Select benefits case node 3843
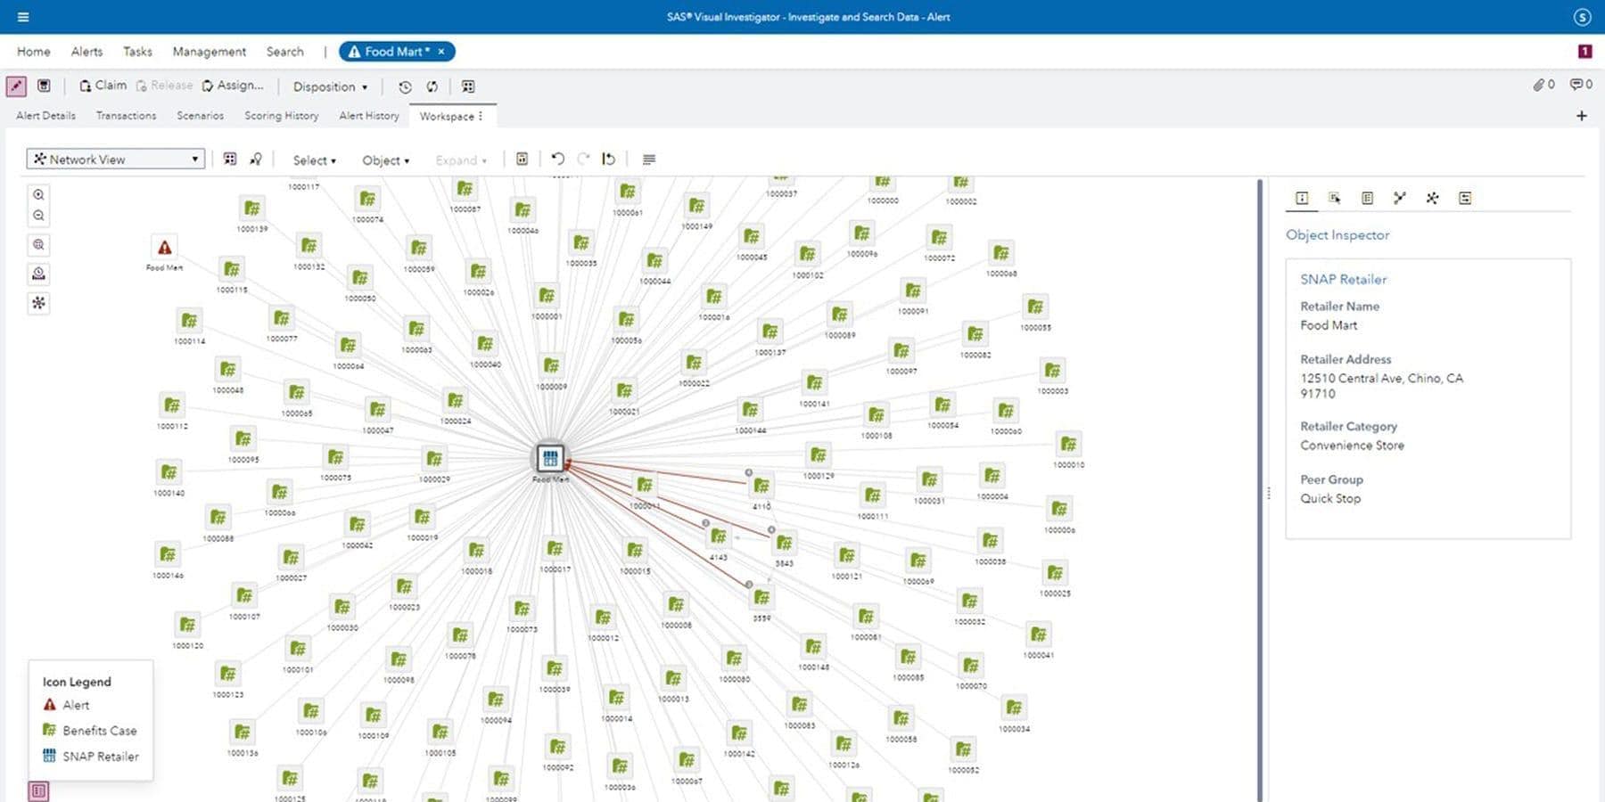 point(785,543)
